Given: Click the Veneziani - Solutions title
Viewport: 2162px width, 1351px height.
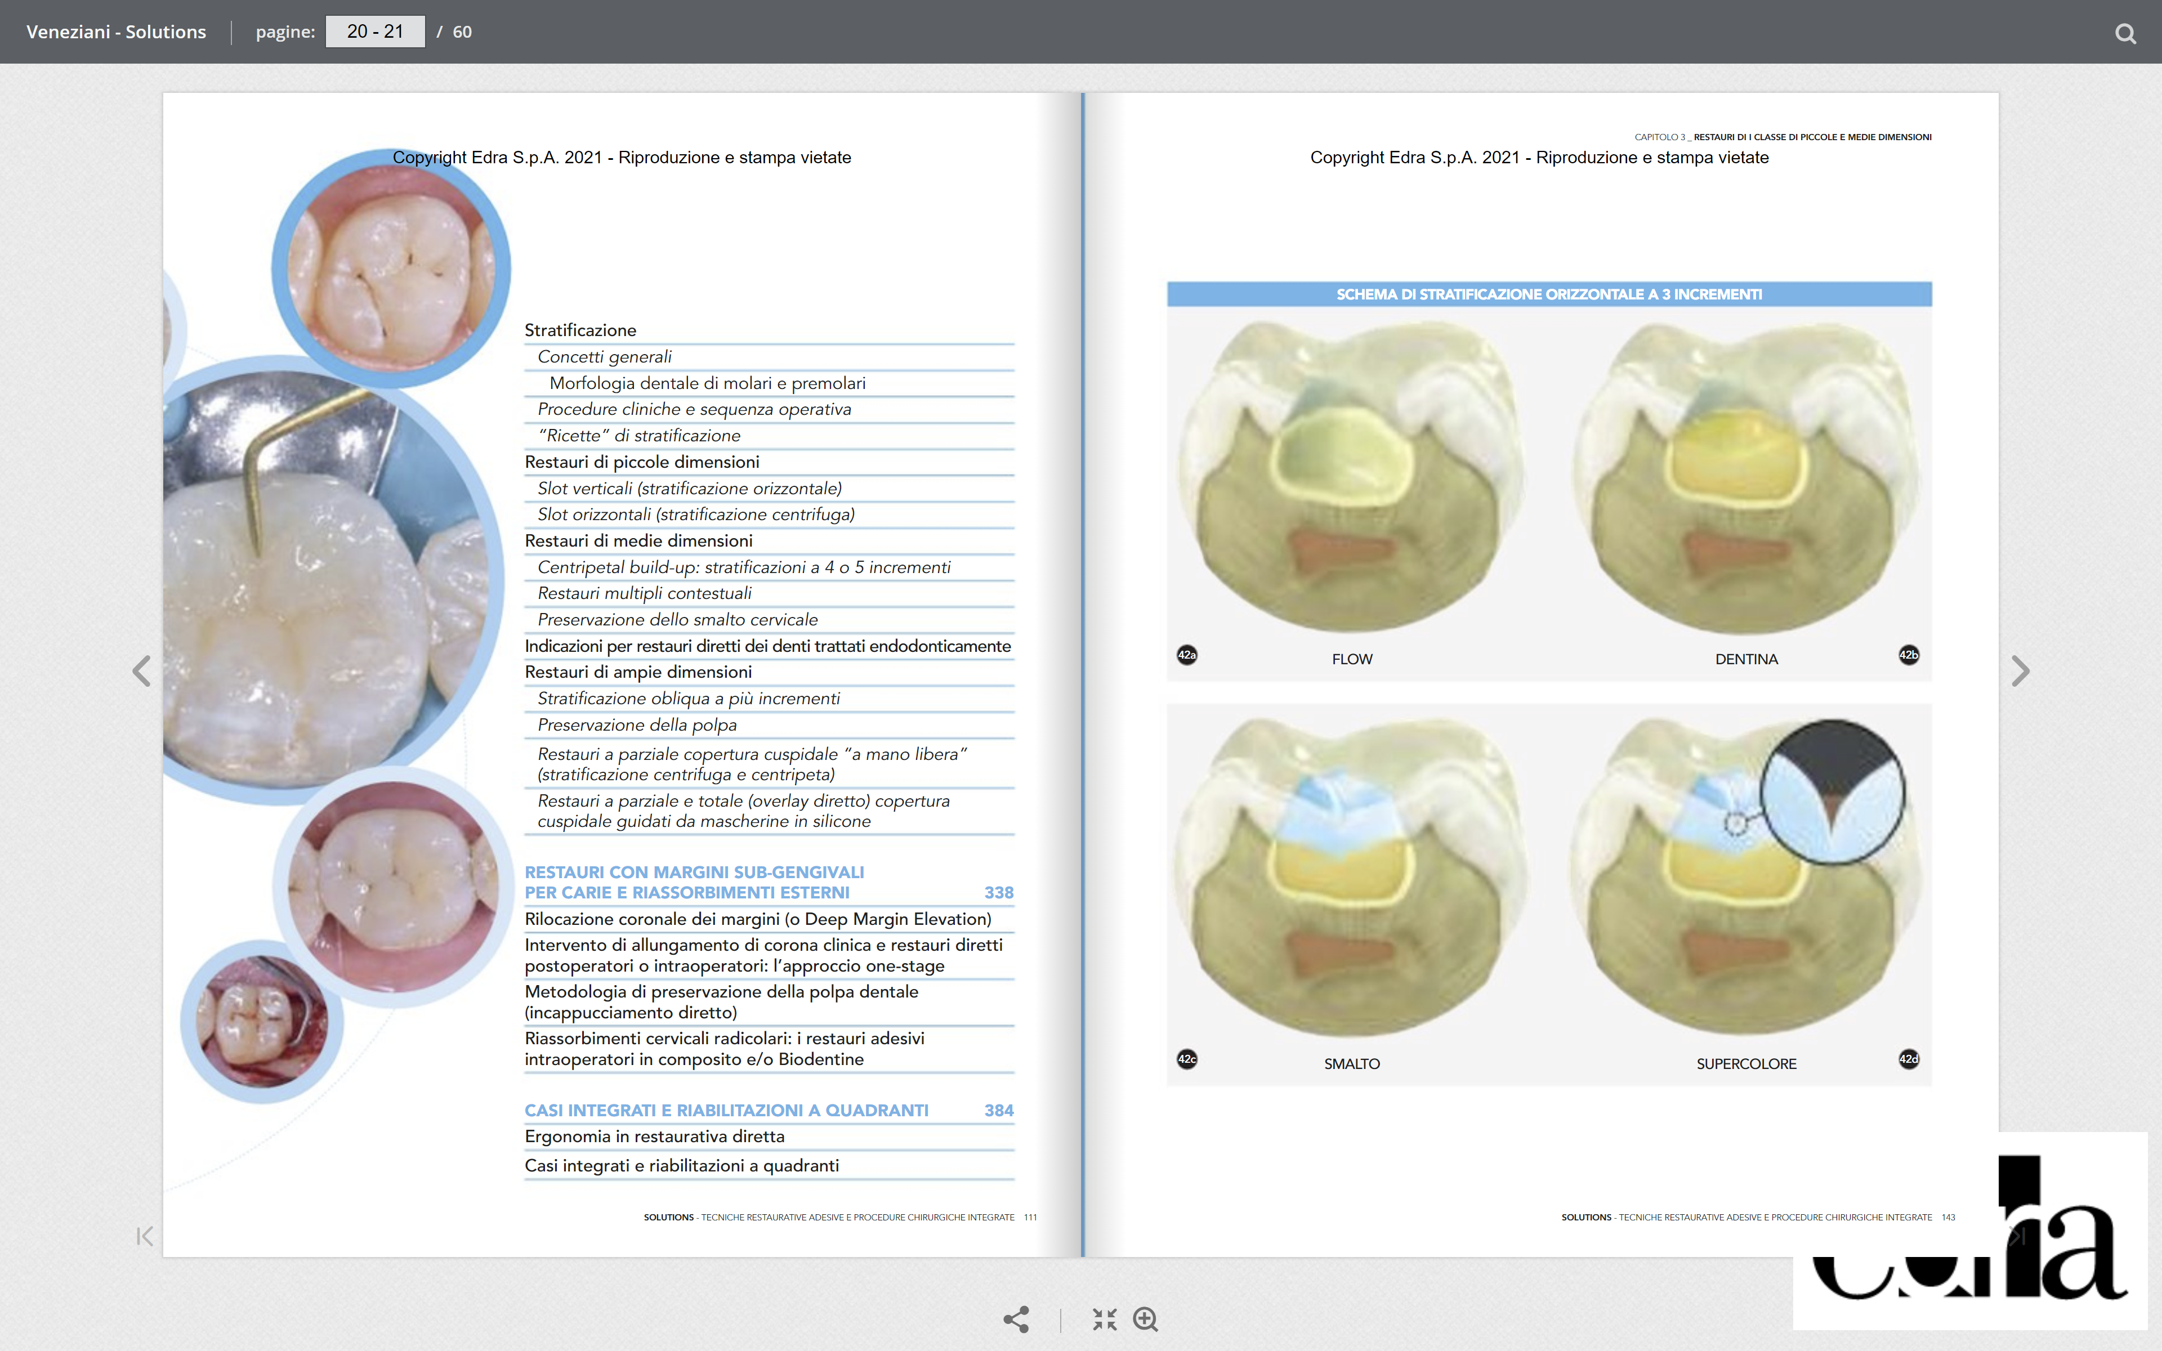Looking at the screenshot, I should (116, 32).
